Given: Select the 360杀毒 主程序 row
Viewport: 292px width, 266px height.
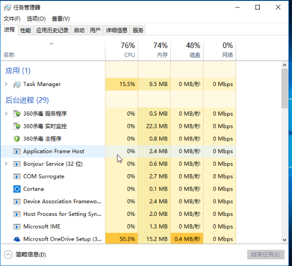Looking at the screenshot, I should point(119,139).
